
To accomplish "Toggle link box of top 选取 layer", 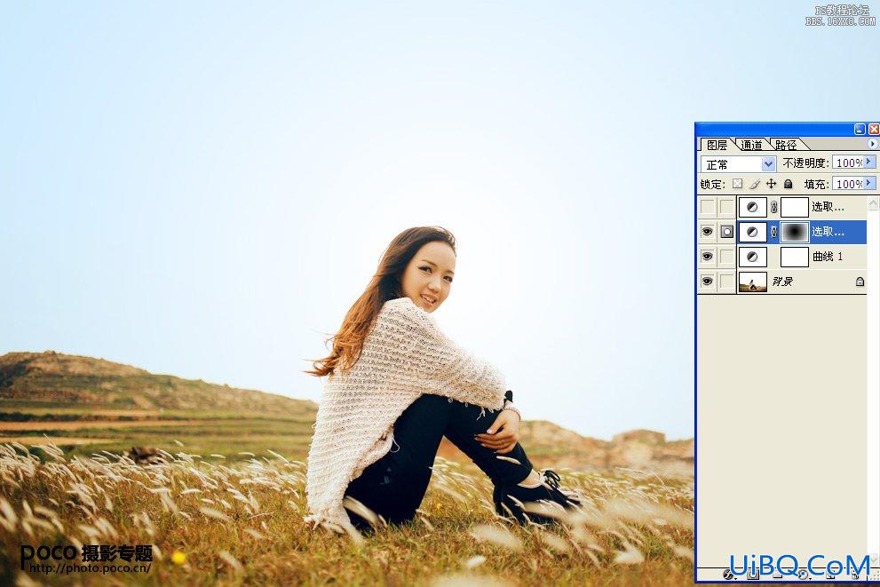I will [726, 207].
